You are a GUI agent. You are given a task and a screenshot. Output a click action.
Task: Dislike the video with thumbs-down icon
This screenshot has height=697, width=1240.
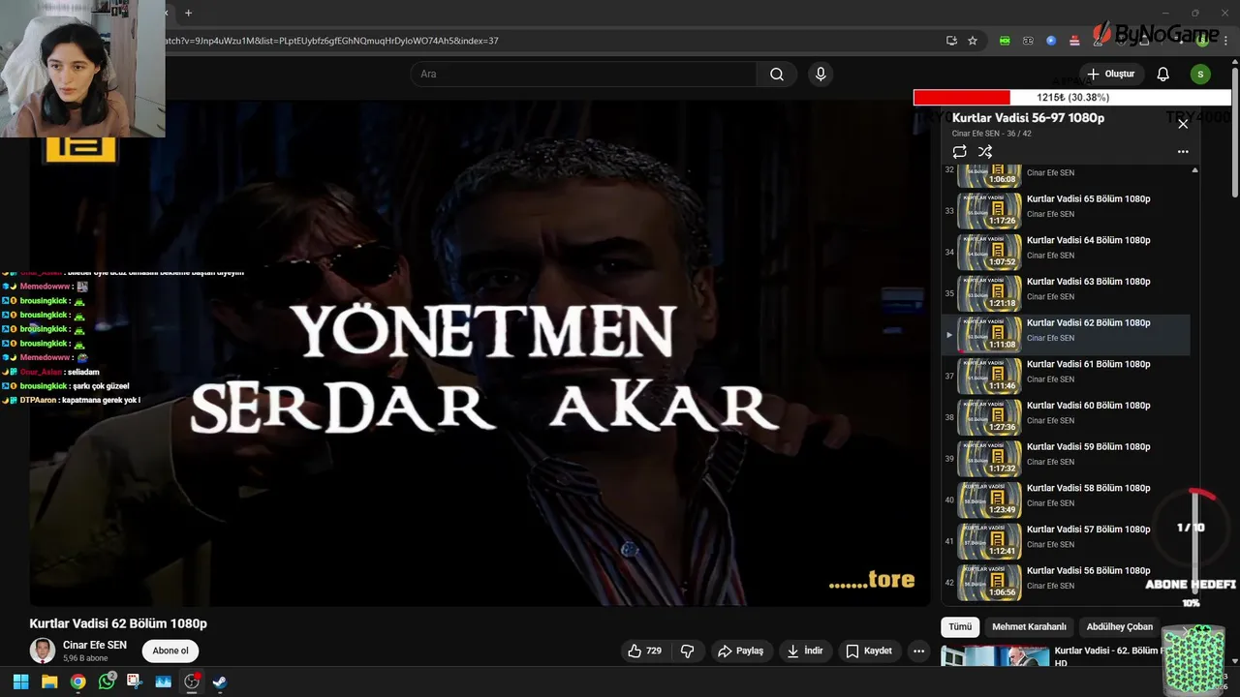point(687,652)
